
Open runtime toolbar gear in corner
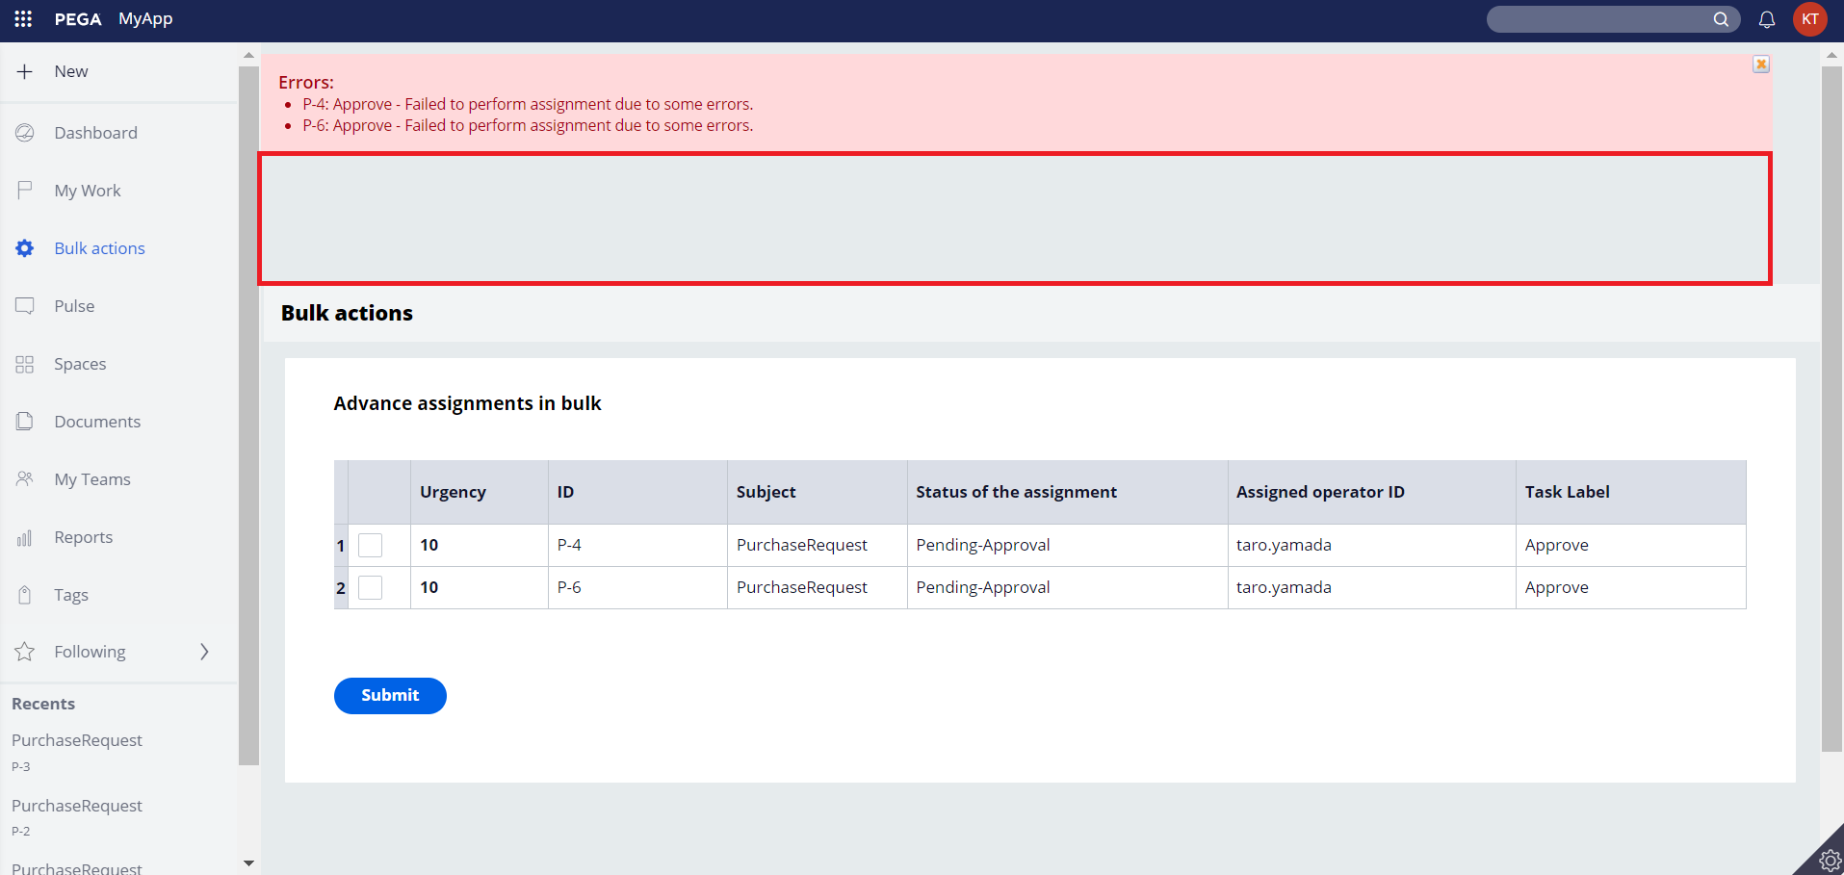[1829, 860]
